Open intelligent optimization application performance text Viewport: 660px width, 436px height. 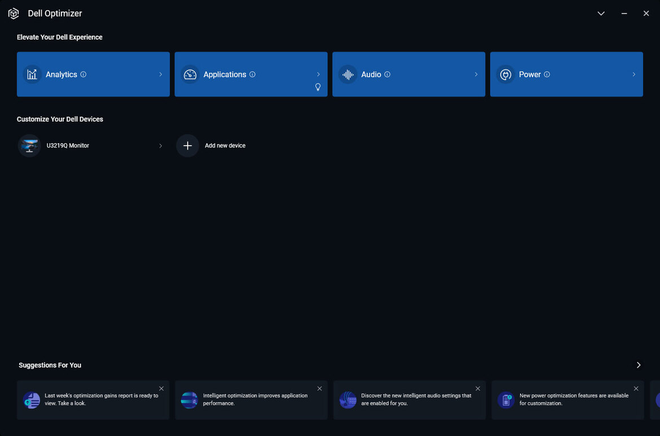[255, 399]
